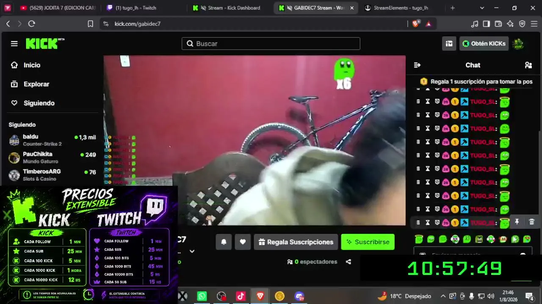Click the green KICK logo

pos(45,43)
